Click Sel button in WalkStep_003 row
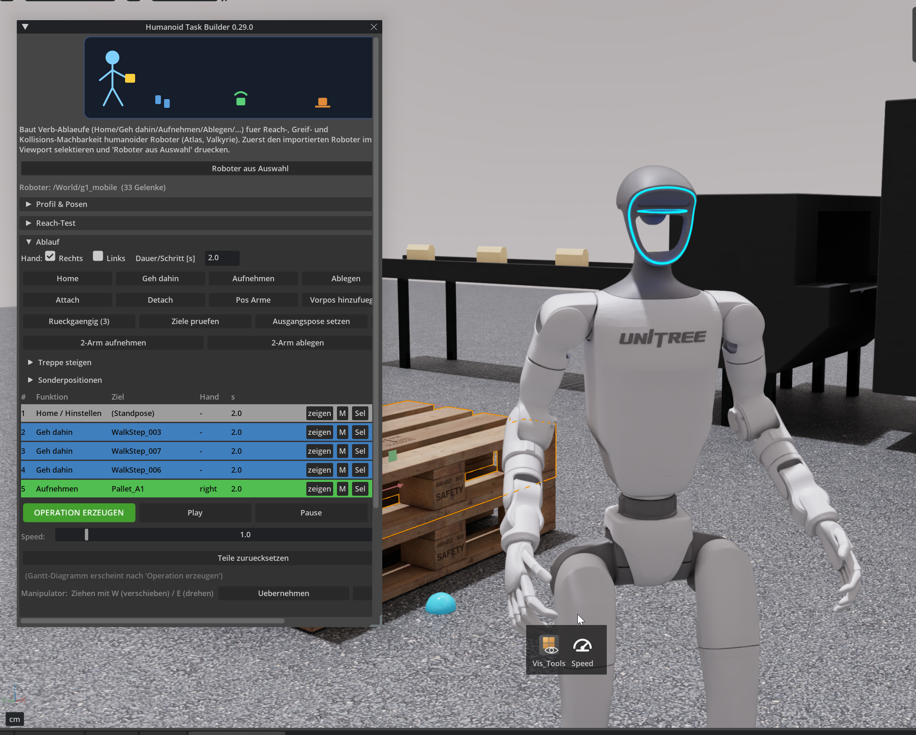Image resolution: width=916 pixels, height=735 pixels. [x=360, y=432]
